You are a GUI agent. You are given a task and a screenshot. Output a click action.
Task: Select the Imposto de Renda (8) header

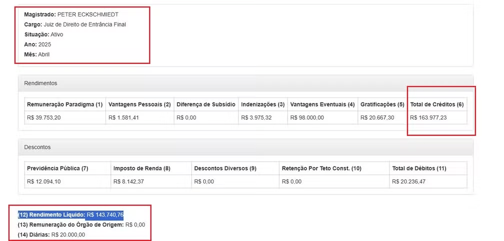[141, 168]
